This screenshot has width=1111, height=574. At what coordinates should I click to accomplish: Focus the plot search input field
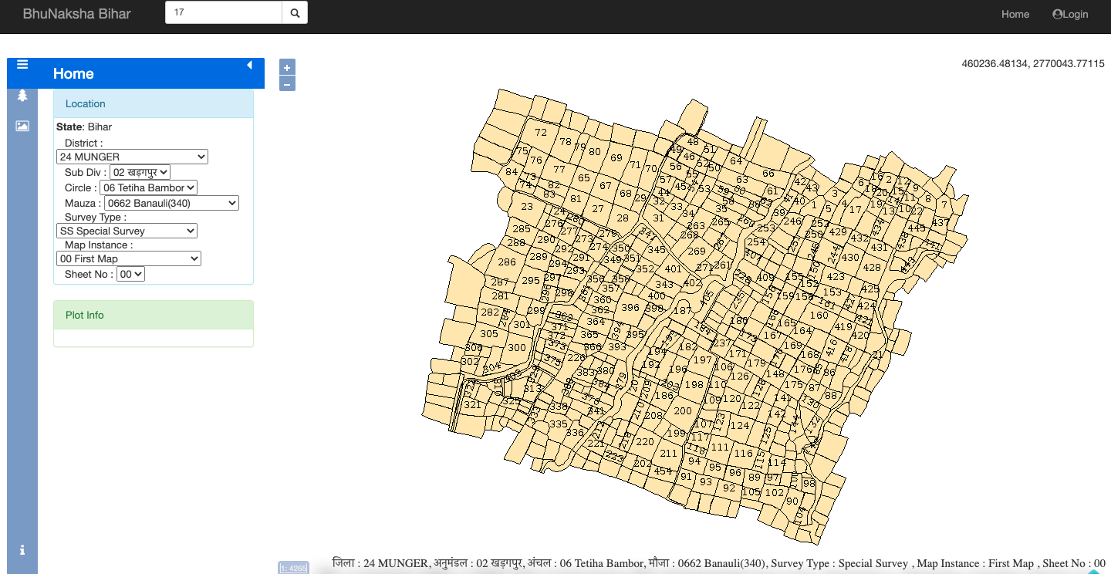click(x=224, y=13)
